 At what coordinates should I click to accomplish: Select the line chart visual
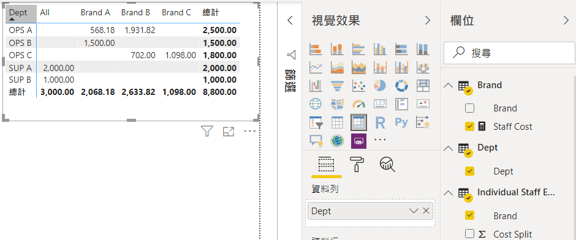[316, 67]
